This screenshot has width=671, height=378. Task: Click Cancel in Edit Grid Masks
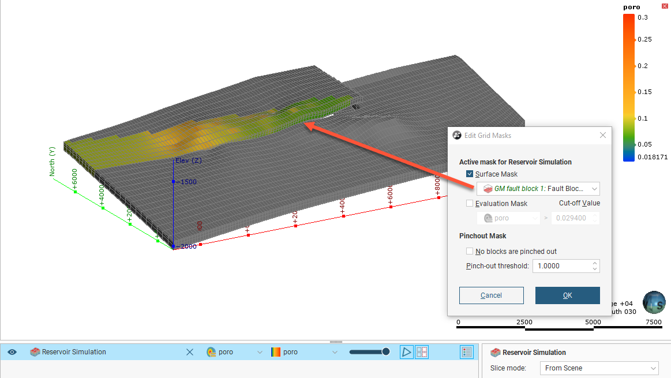pyautogui.click(x=491, y=295)
